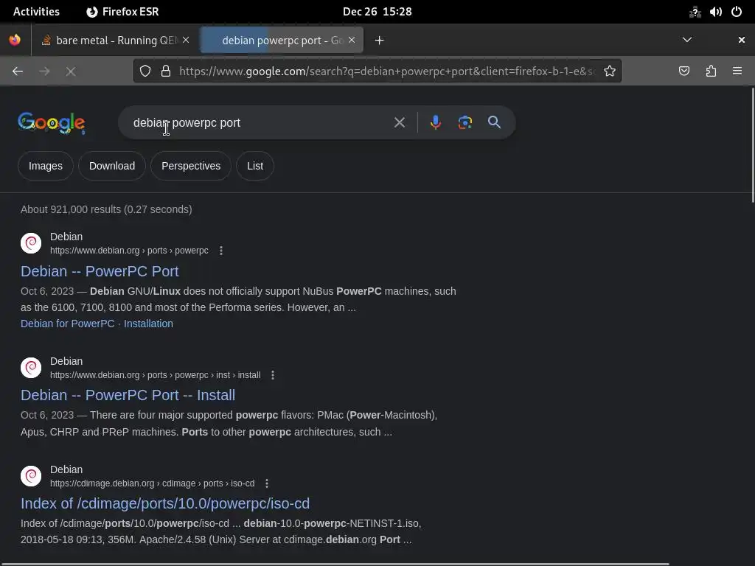Open 'Debian -- PowerPC Port' result
Screen dimensions: 755x566
tap(100, 271)
